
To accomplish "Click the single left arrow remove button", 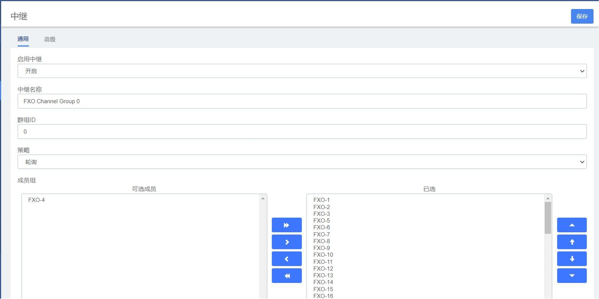I will pos(287,259).
